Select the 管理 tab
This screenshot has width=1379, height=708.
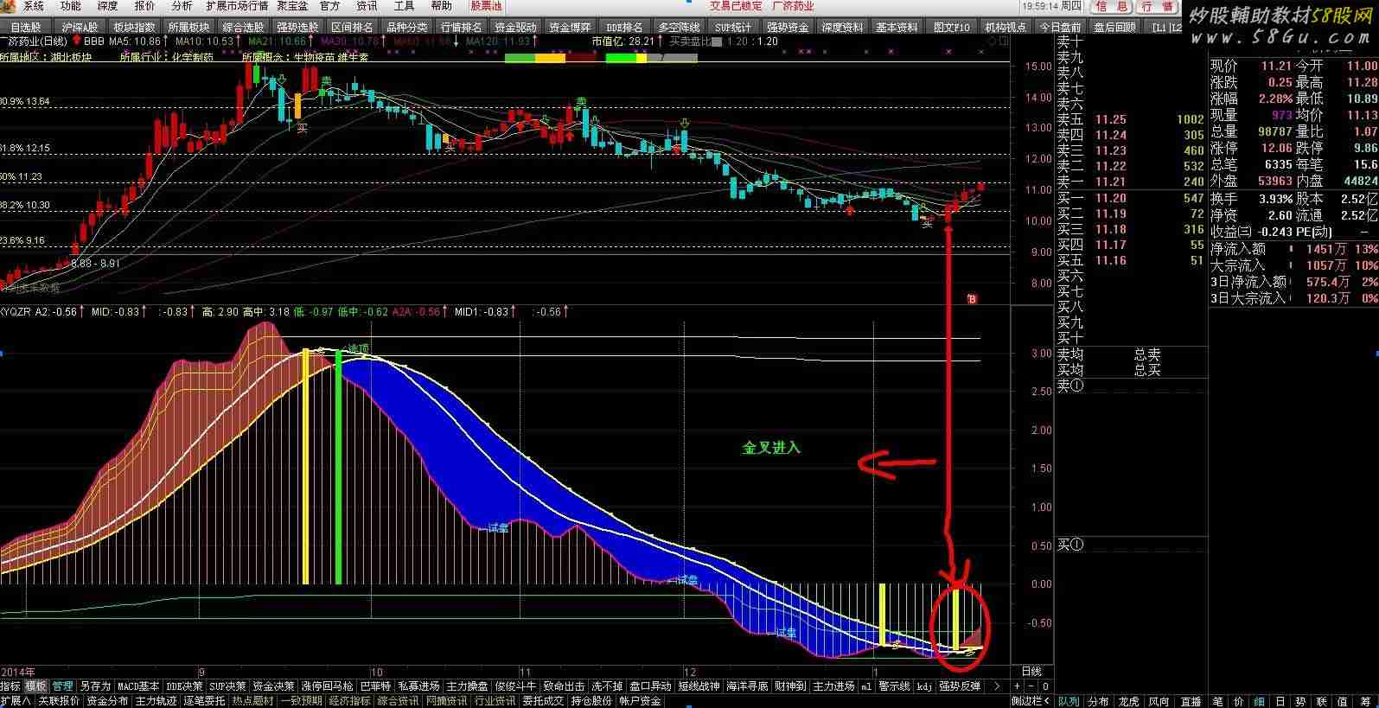[62, 686]
